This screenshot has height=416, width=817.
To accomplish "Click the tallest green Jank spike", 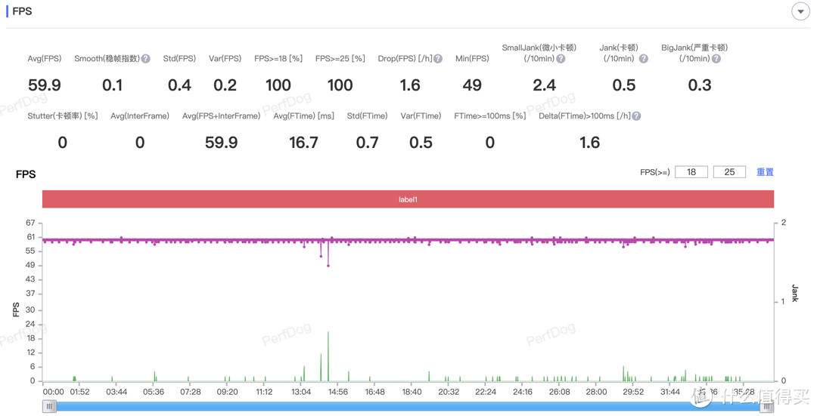I will point(328,356).
